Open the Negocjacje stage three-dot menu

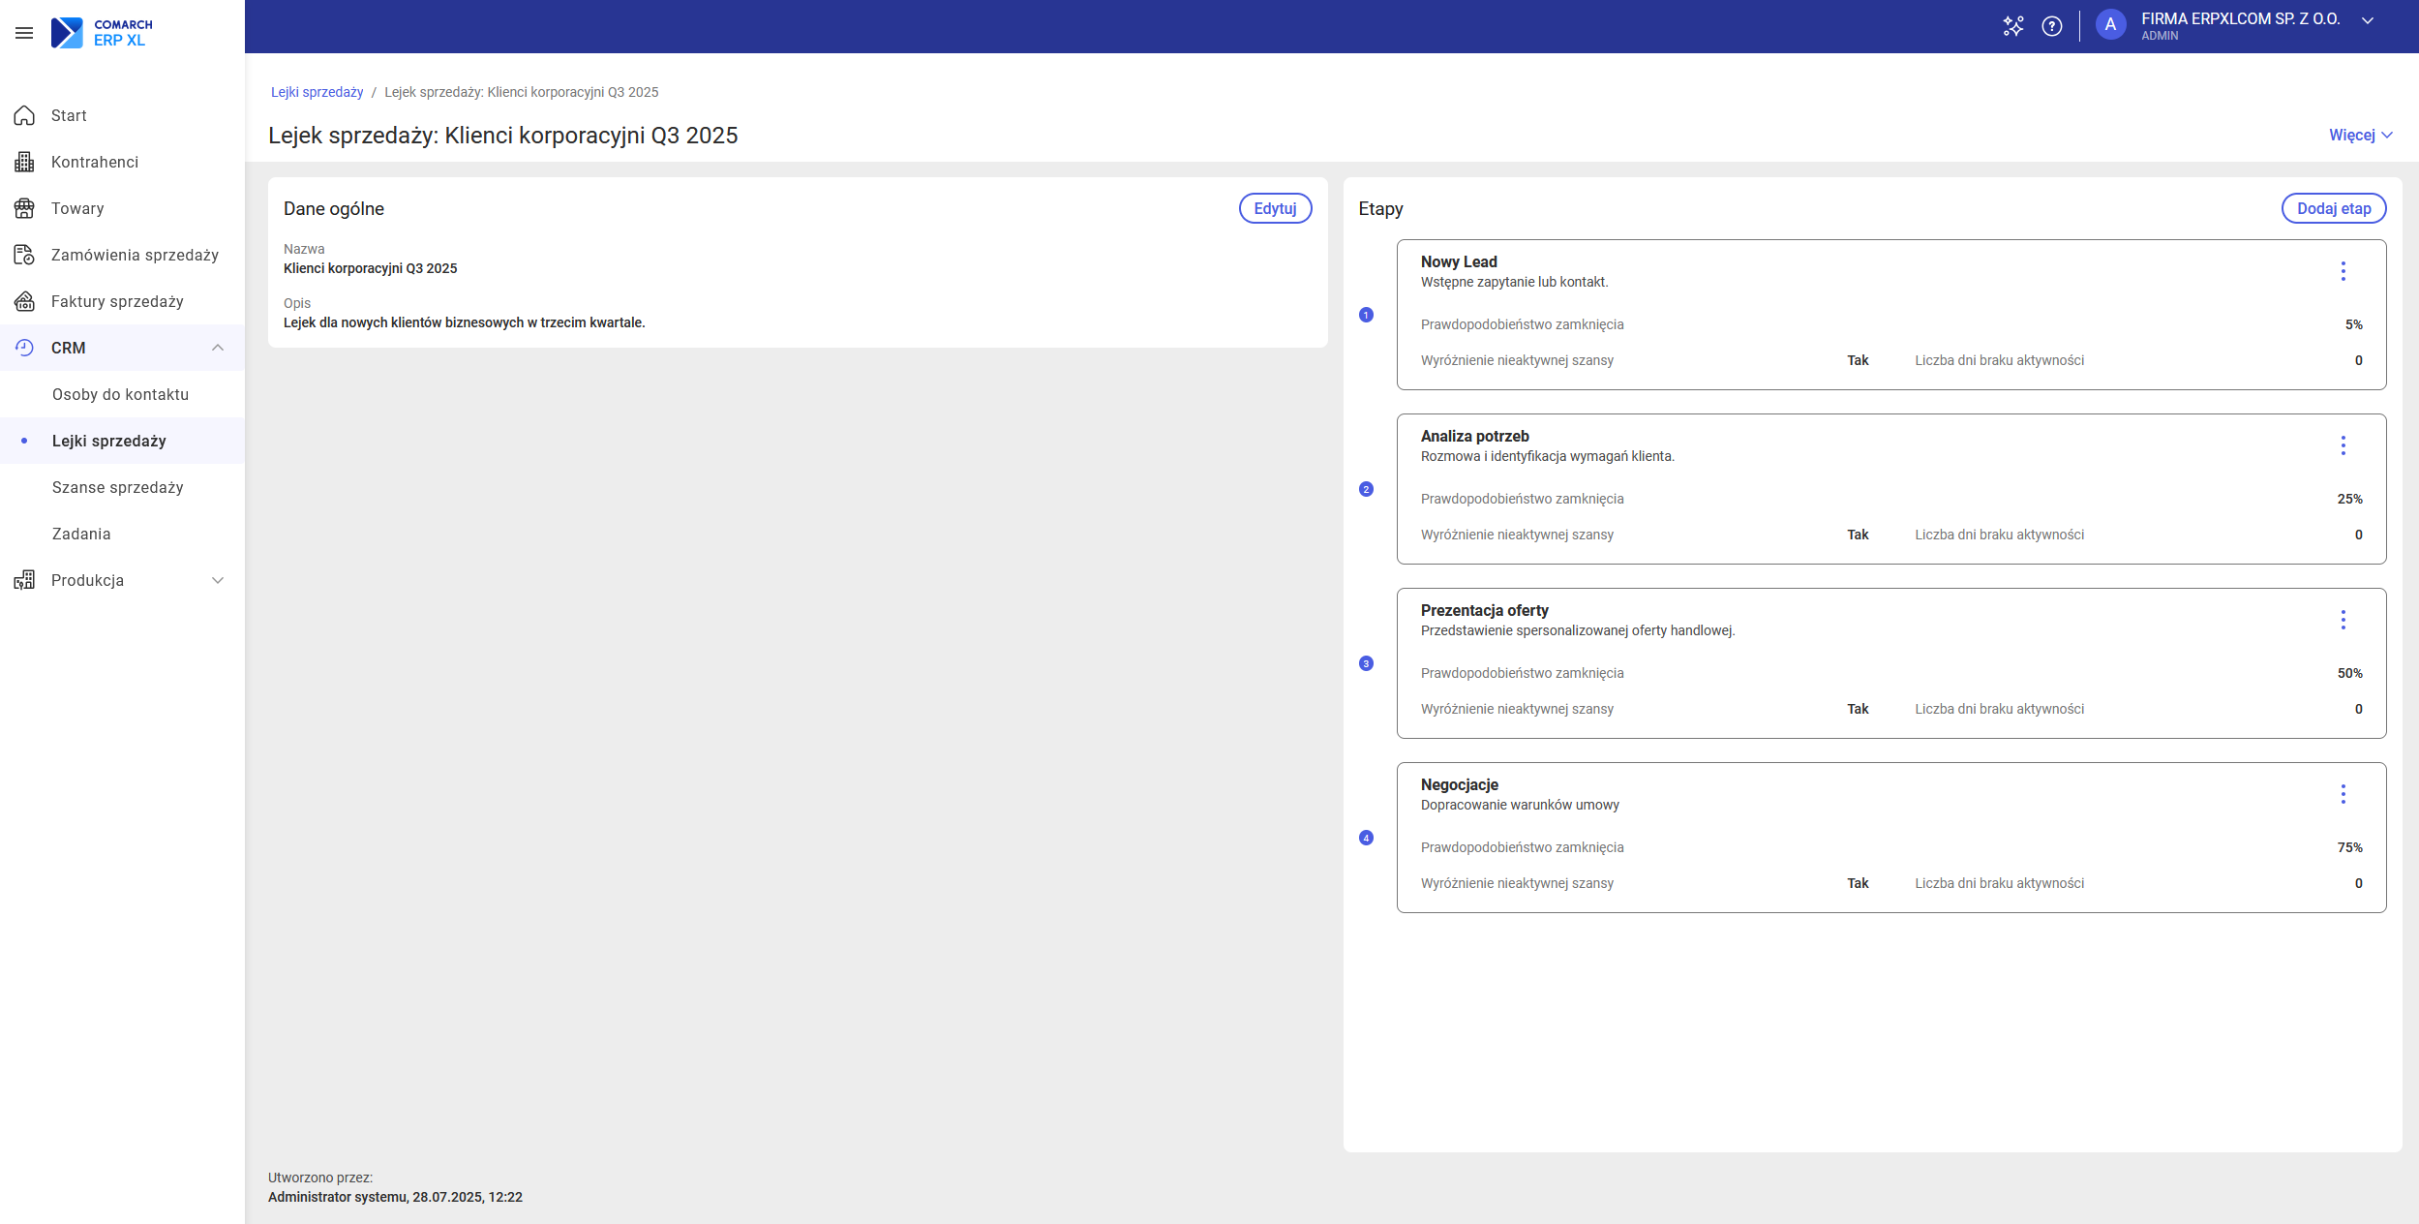(x=2343, y=794)
